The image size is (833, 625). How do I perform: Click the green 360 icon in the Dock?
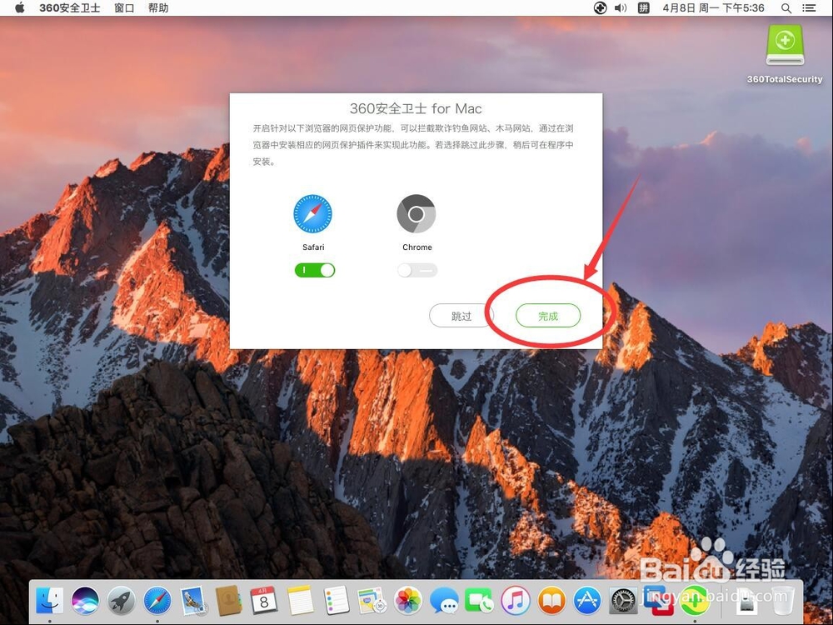(695, 601)
